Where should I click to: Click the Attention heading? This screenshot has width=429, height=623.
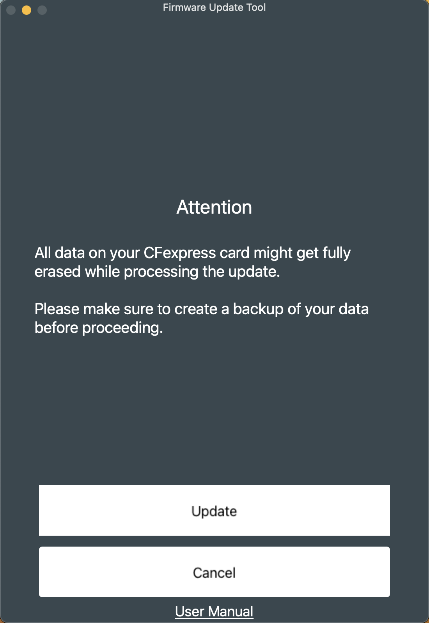click(x=214, y=207)
